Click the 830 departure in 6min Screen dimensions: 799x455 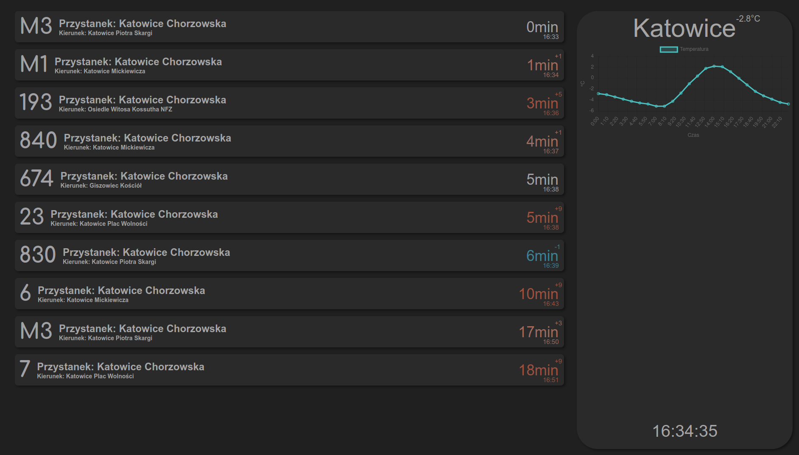click(289, 255)
